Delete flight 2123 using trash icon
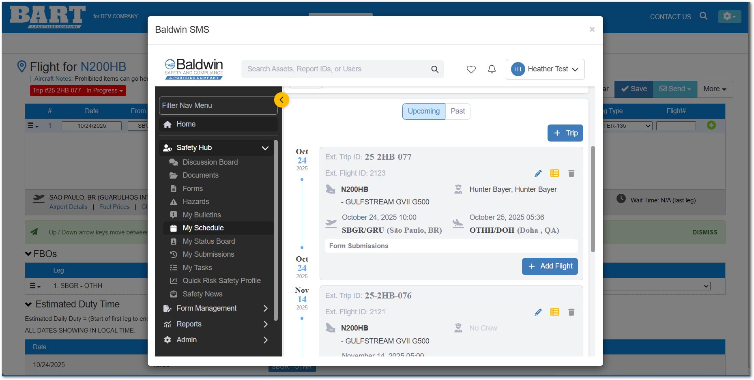This screenshot has height=380, width=754. (571, 174)
